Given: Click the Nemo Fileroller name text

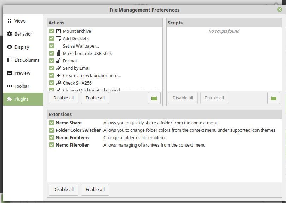Looking at the screenshot, I should 72,145.
